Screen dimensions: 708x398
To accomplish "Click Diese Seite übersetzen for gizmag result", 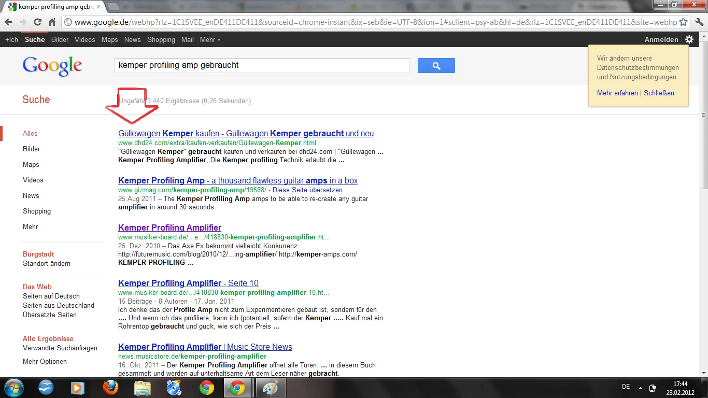I will point(308,190).
